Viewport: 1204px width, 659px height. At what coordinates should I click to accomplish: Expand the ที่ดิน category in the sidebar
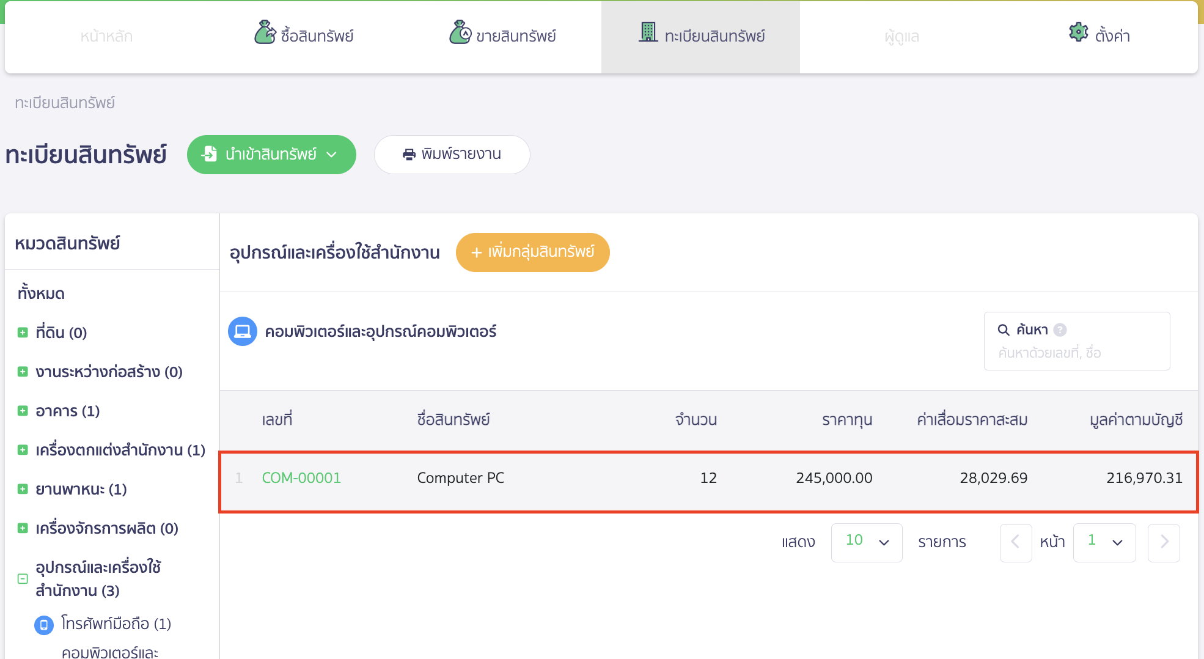(x=23, y=333)
